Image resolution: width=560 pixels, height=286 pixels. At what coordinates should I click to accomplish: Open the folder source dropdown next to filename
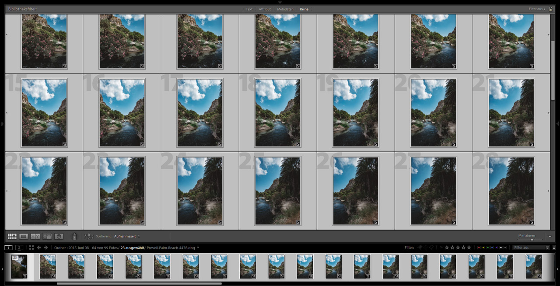coord(197,248)
